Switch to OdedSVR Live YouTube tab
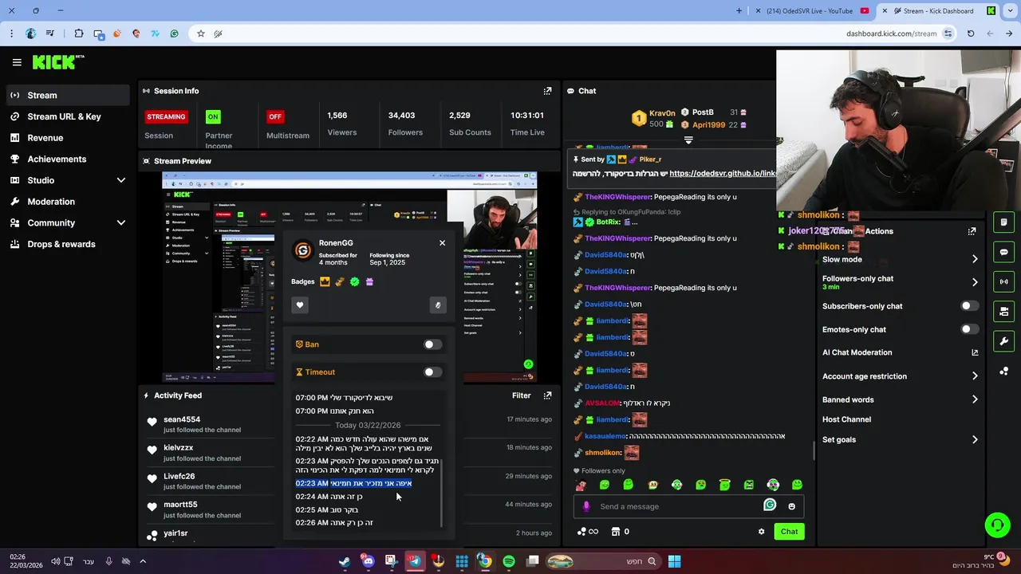Viewport: 1021px width, 574px height. coord(809,11)
